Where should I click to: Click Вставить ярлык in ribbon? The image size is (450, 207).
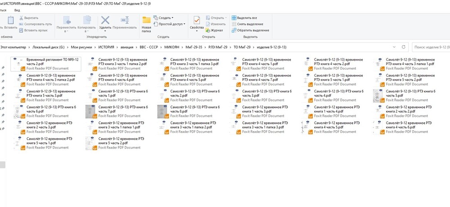33,31
